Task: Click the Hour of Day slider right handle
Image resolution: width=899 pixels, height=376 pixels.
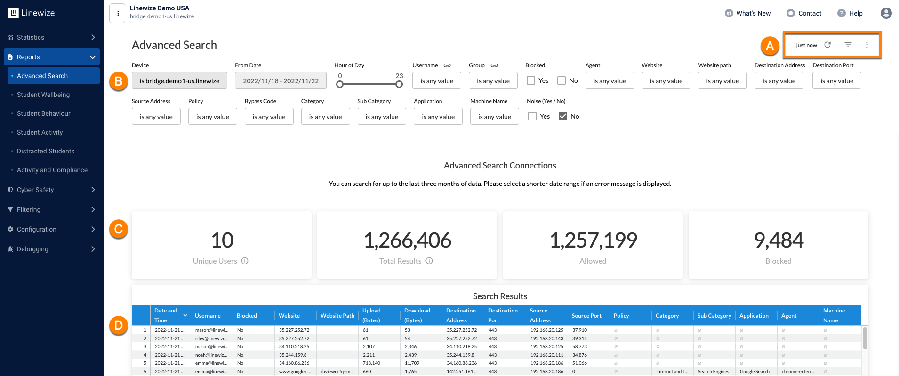Action: click(x=399, y=84)
